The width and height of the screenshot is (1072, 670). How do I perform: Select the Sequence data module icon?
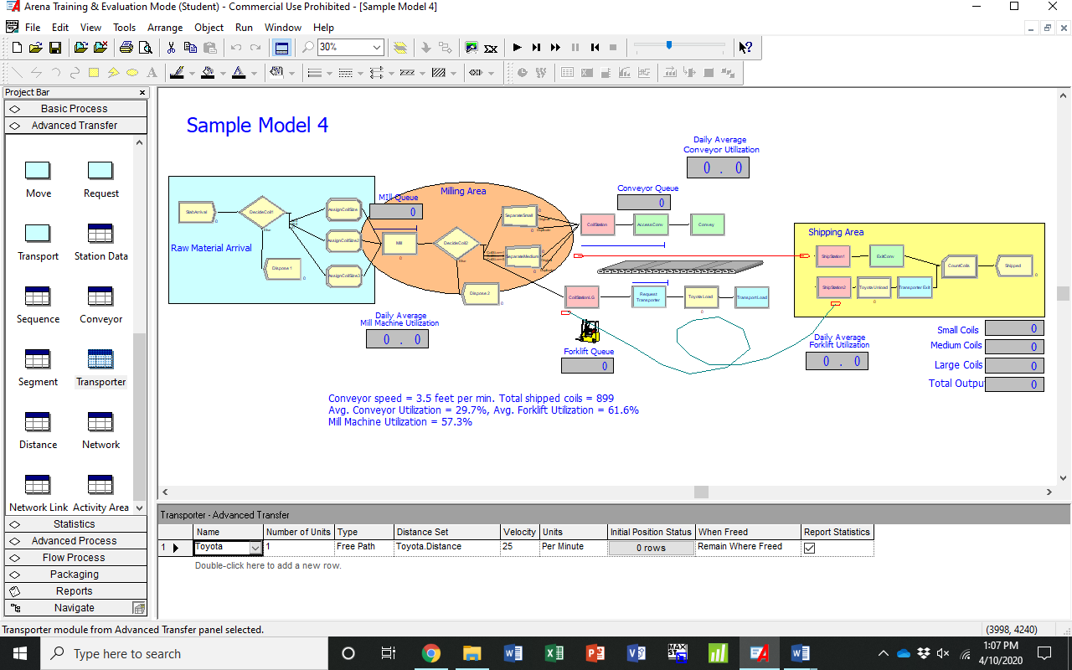pyautogui.click(x=38, y=305)
